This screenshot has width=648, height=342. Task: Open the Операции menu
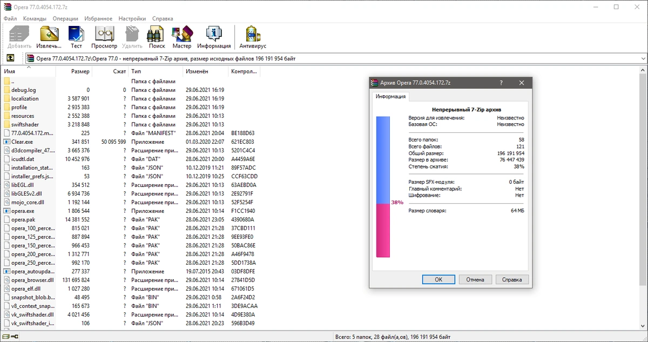pyautogui.click(x=65, y=18)
